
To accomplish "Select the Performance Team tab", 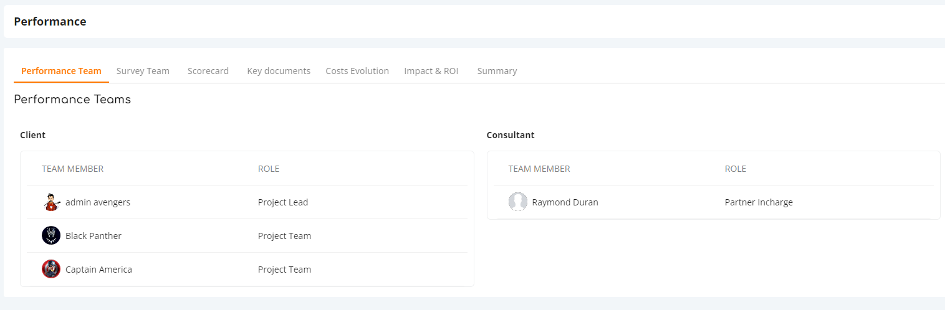I will (61, 71).
